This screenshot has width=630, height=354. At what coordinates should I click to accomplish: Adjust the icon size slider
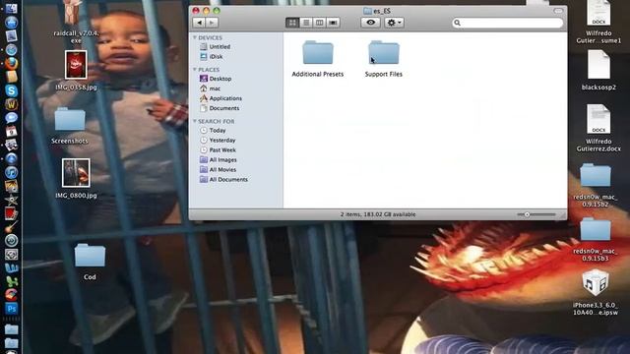coord(528,214)
